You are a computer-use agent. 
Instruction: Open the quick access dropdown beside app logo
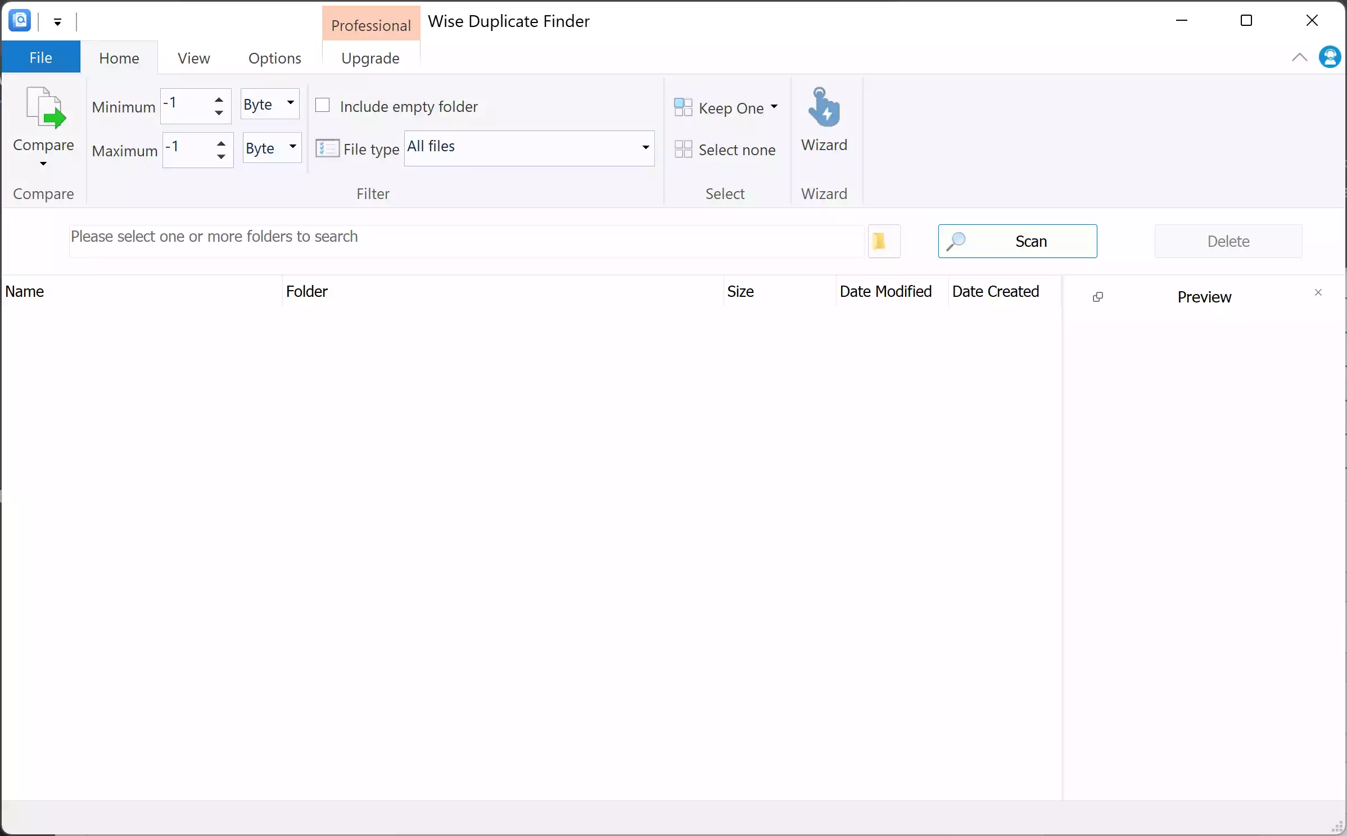57,22
